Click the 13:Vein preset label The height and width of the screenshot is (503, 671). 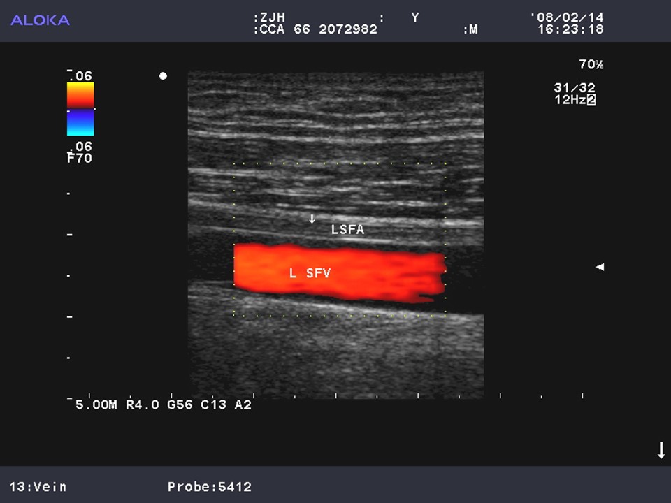(38, 486)
